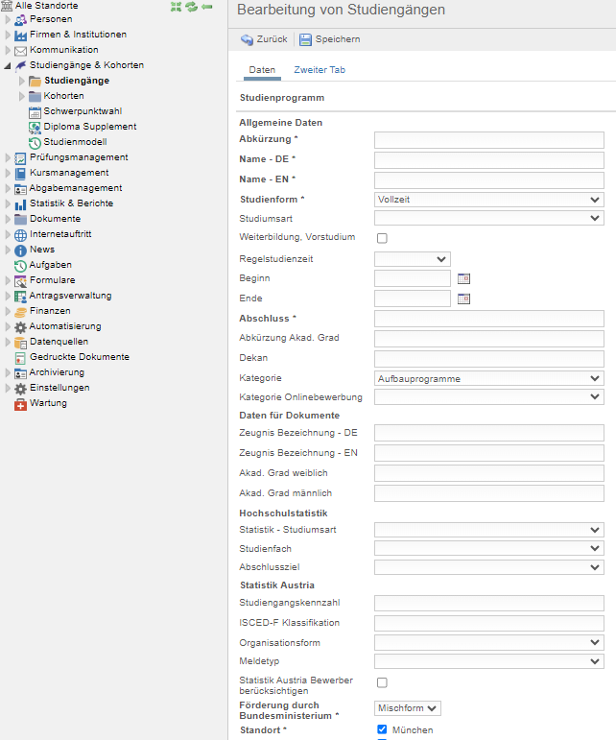Click the Statistik & Berichte bar chart icon
The height and width of the screenshot is (740, 616).
tap(20, 203)
